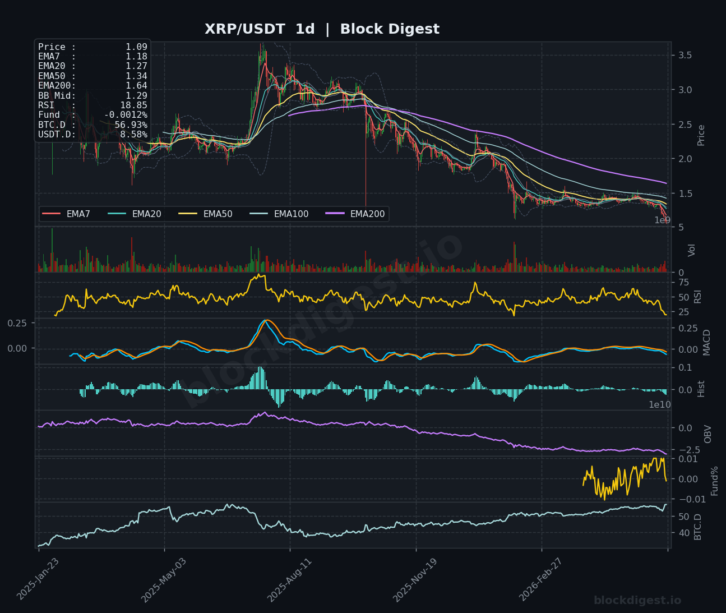Click the Price axis label
This screenshot has height=613, width=726.
pyautogui.click(x=701, y=135)
